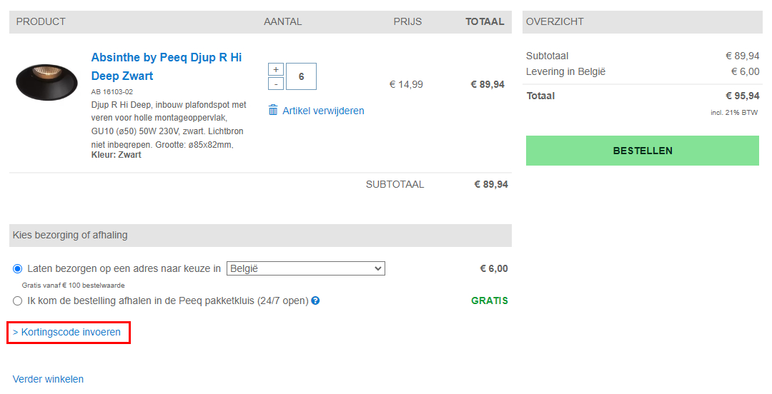Image resolution: width=772 pixels, height=394 pixels.
Task: Click the PRODUCT column header
Action: (41, 22)
